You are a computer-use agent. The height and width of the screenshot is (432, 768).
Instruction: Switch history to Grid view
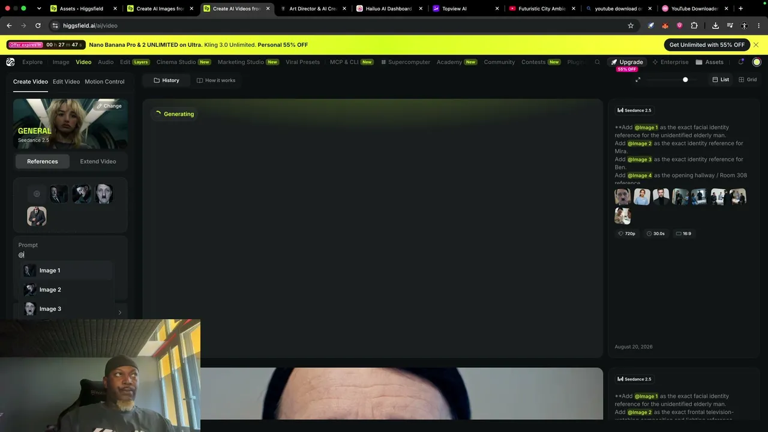[748, 80]
